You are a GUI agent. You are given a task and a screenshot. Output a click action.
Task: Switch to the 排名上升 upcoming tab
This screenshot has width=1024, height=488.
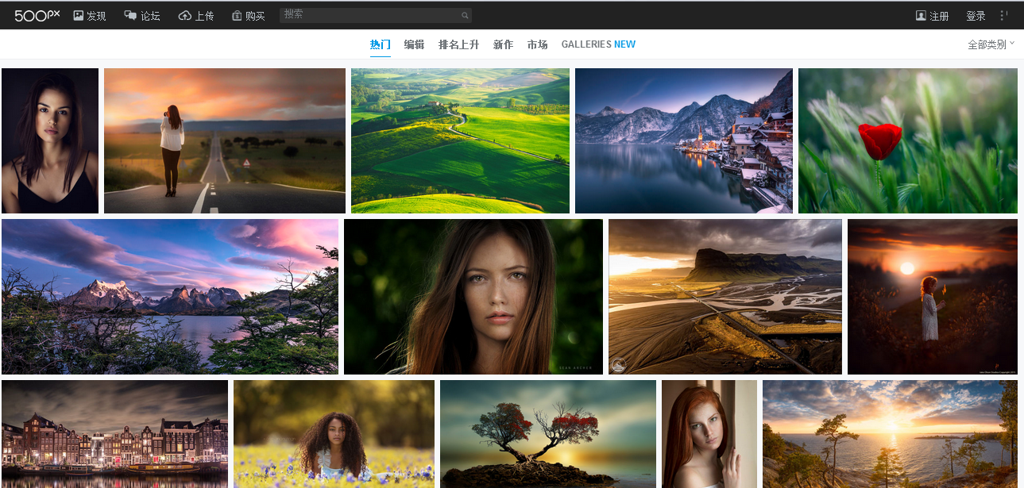tap(458, 44)
